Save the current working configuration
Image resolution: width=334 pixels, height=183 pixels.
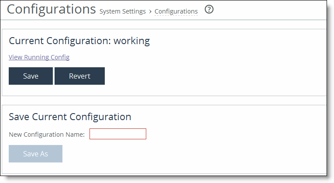tap(31, 76)
